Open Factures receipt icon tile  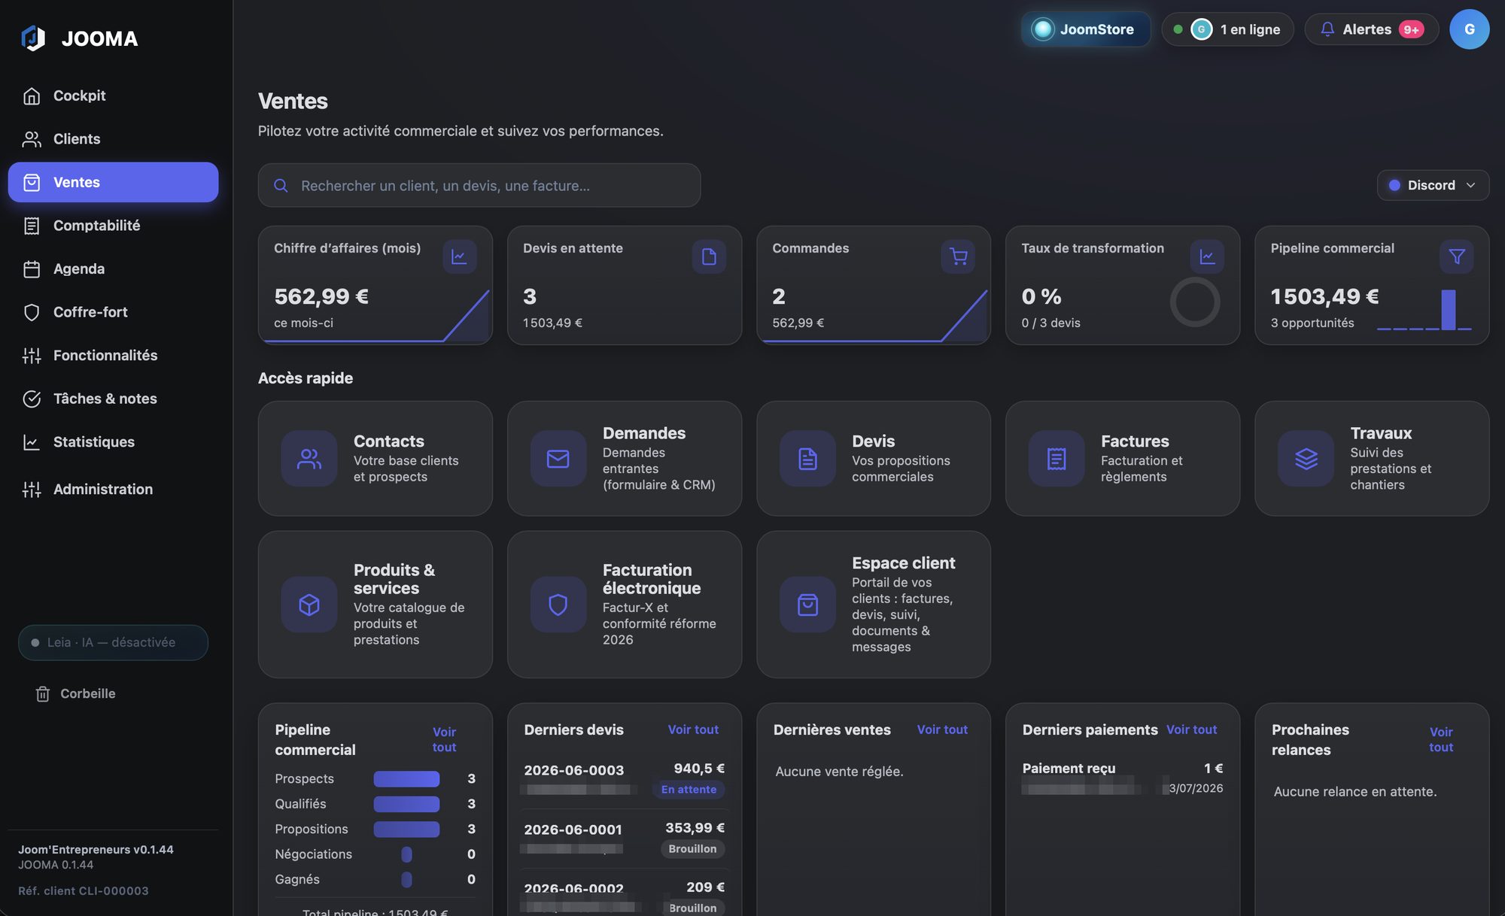click(1057, 459)
